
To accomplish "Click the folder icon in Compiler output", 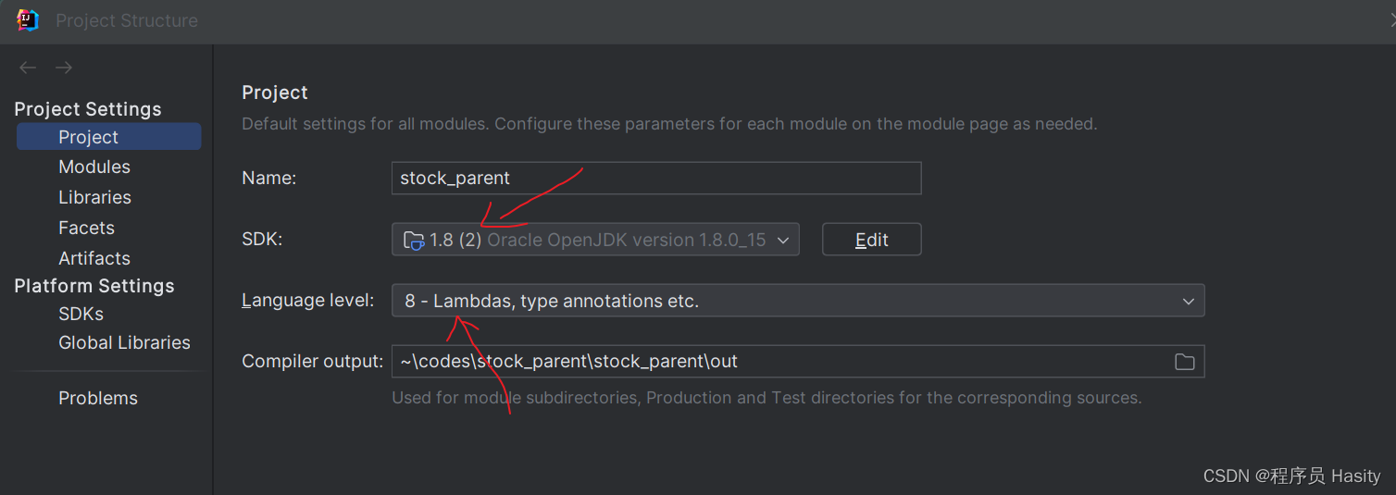I will coord(1184,362).
